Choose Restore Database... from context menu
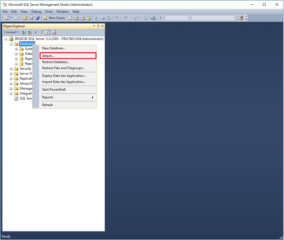 coord(68,62)
